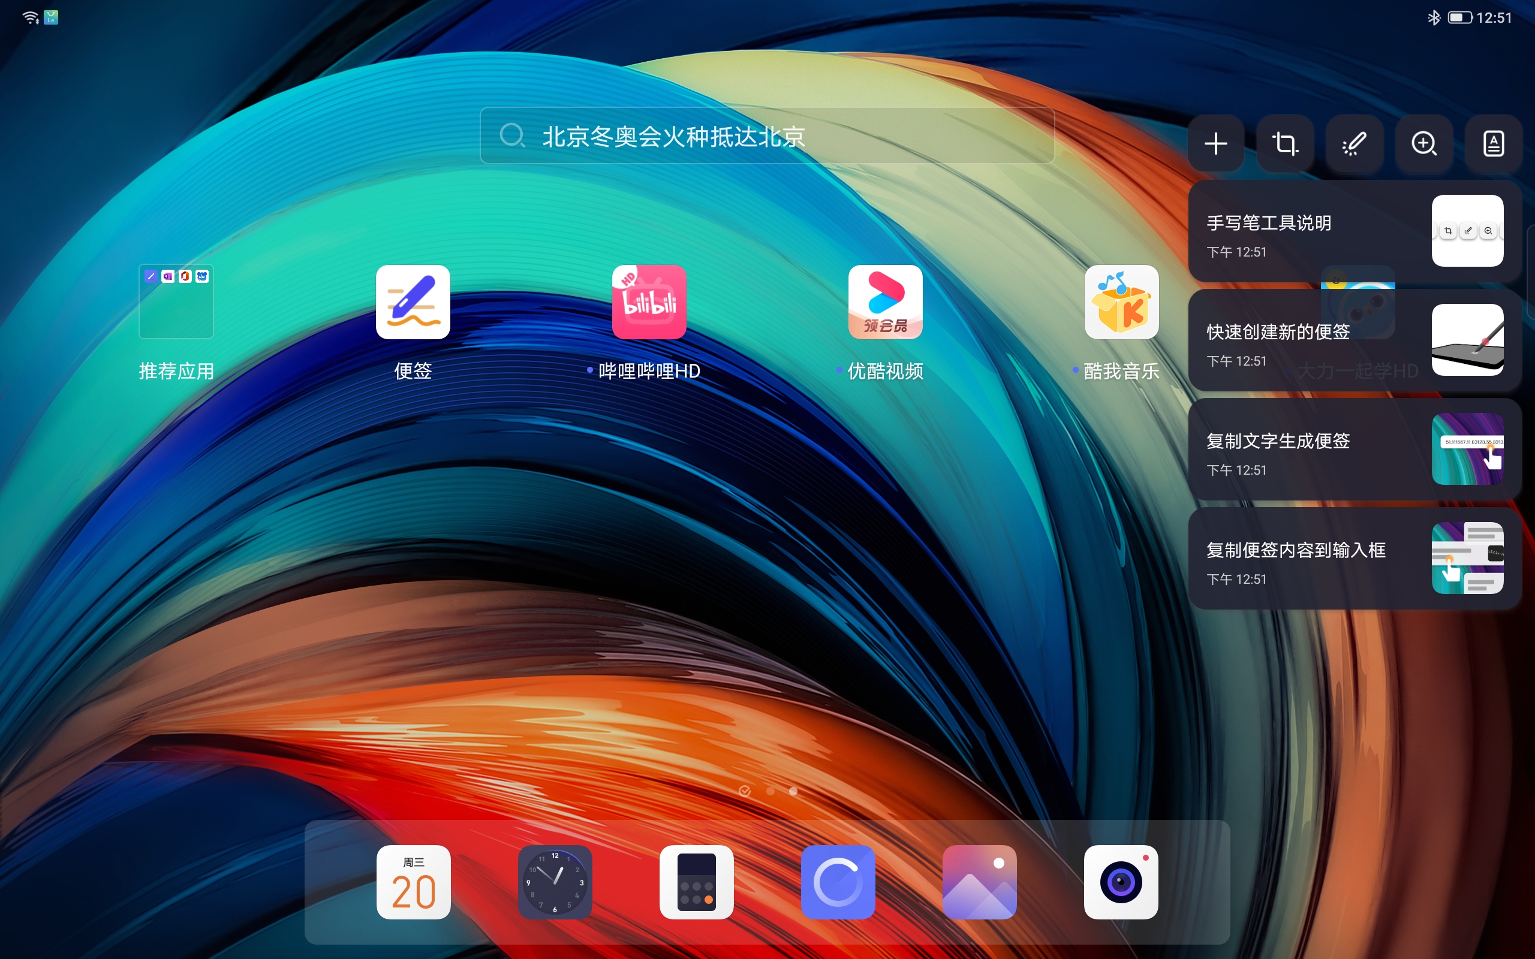Tap the first page indicator with checkmark
1535x959 pixels.
pyautogui.click(x=745, y=791)
